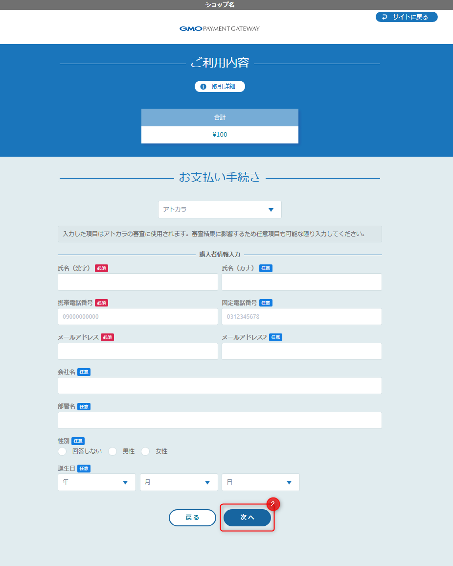Click the GMO Payment Gateway logo
This screenshot has width=453, height=566.
click(x=219, y=28)
